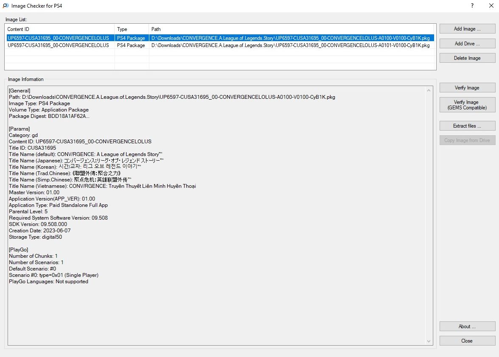Click Verify Image (GEMS Compatible) button
This screenshot has height=357, width=499.
click(x=467, y=105)
